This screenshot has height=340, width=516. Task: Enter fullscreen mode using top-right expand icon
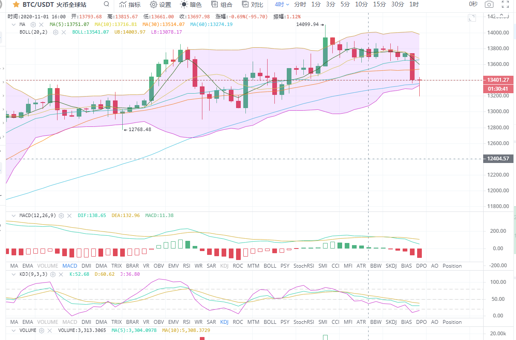(x=505, y=5)
